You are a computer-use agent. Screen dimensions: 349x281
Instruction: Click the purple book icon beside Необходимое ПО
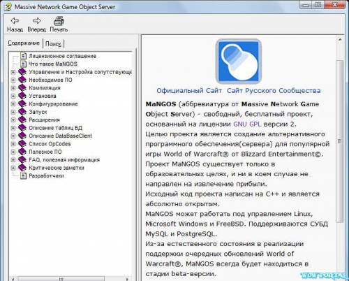(22, 80)
